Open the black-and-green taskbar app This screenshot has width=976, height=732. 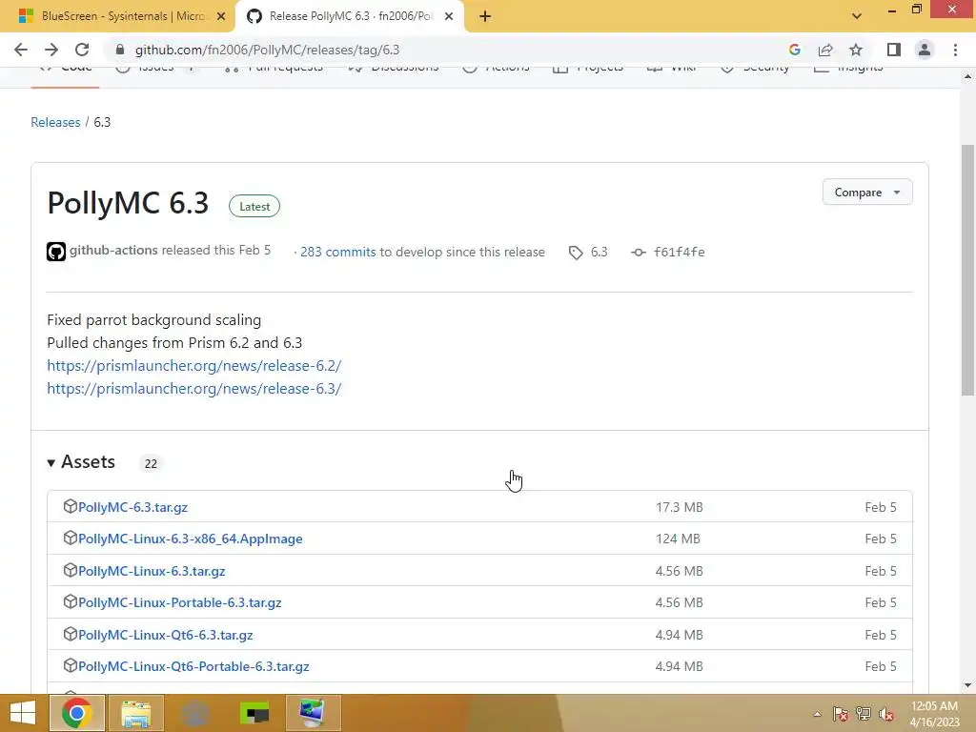click(x=254, y=713)
